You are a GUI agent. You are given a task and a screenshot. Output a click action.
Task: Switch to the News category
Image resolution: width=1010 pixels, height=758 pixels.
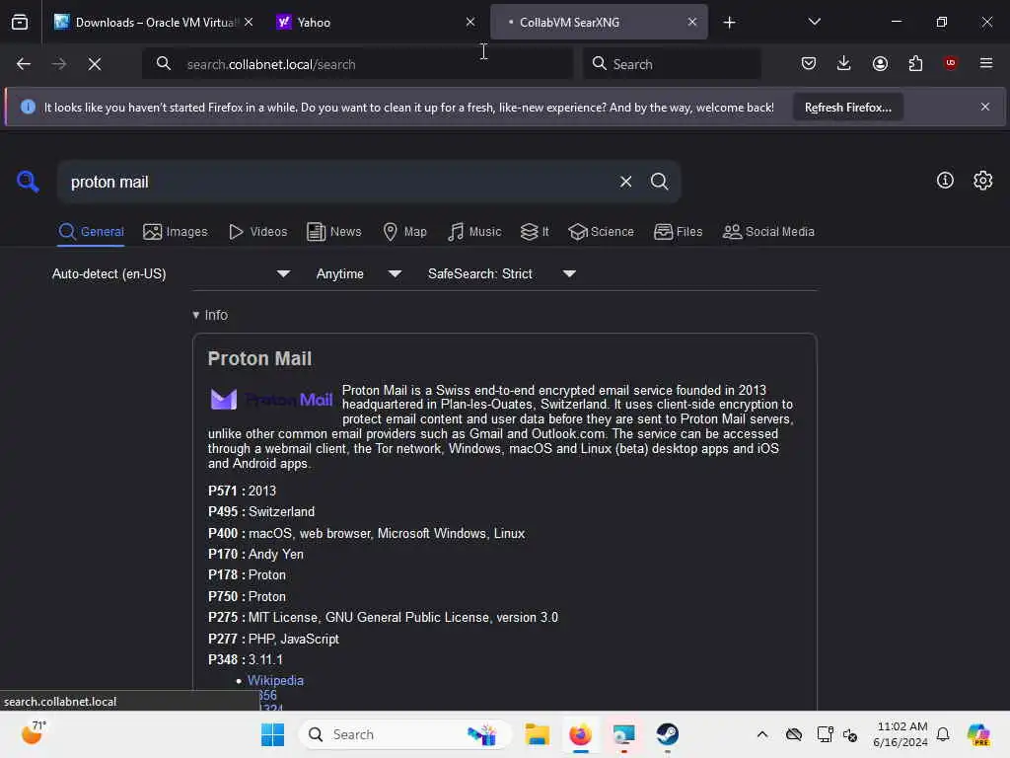333,231
